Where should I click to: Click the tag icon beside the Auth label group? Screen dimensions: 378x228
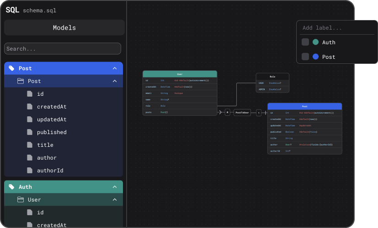pos(11,187)
